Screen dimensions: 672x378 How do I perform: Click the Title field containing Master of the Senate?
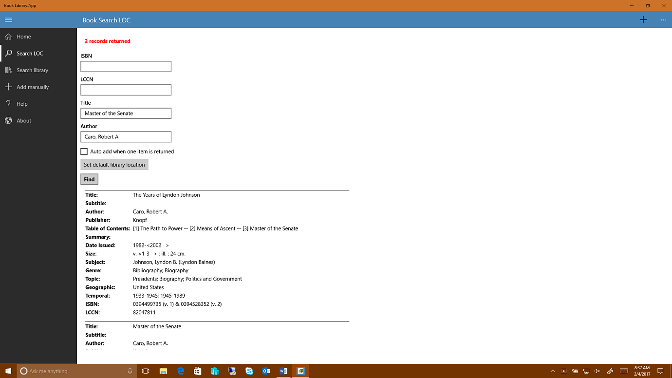(x=126, y=113)
